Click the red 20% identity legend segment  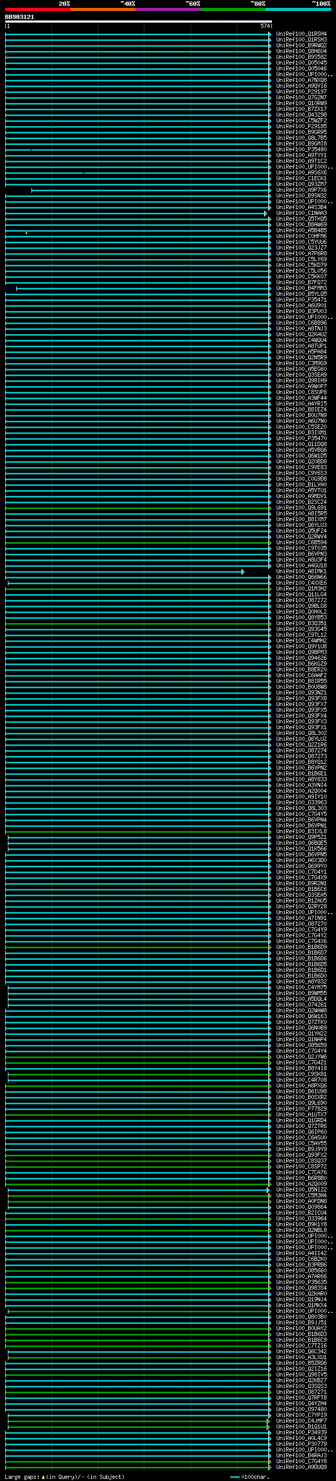pos(37,9)
